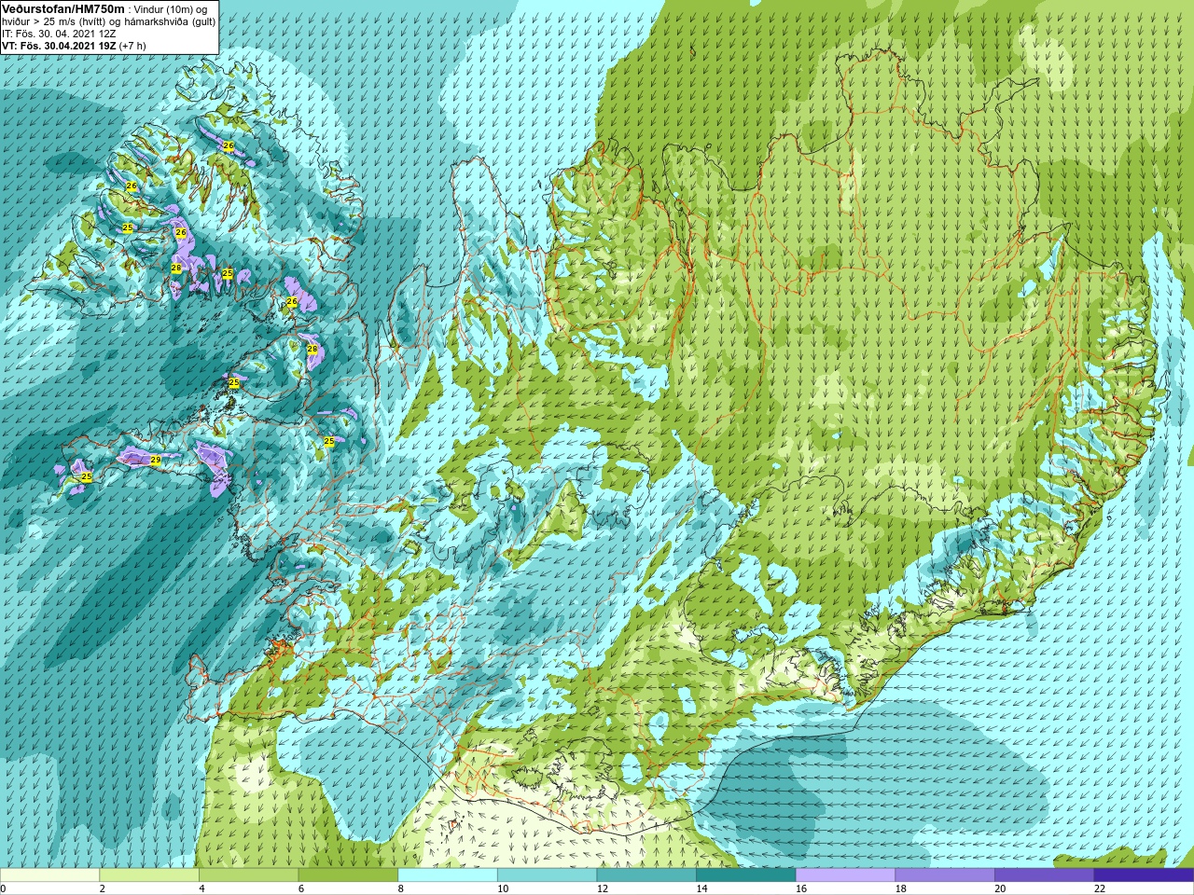Click the '6' tick label on the scale
This screenshot has height=895, width=1194.
point(300,888)
